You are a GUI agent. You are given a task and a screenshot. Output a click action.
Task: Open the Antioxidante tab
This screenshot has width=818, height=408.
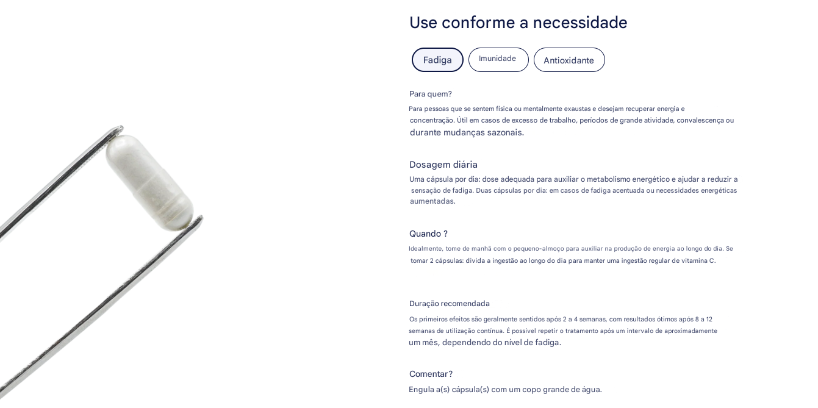(569, 60)
